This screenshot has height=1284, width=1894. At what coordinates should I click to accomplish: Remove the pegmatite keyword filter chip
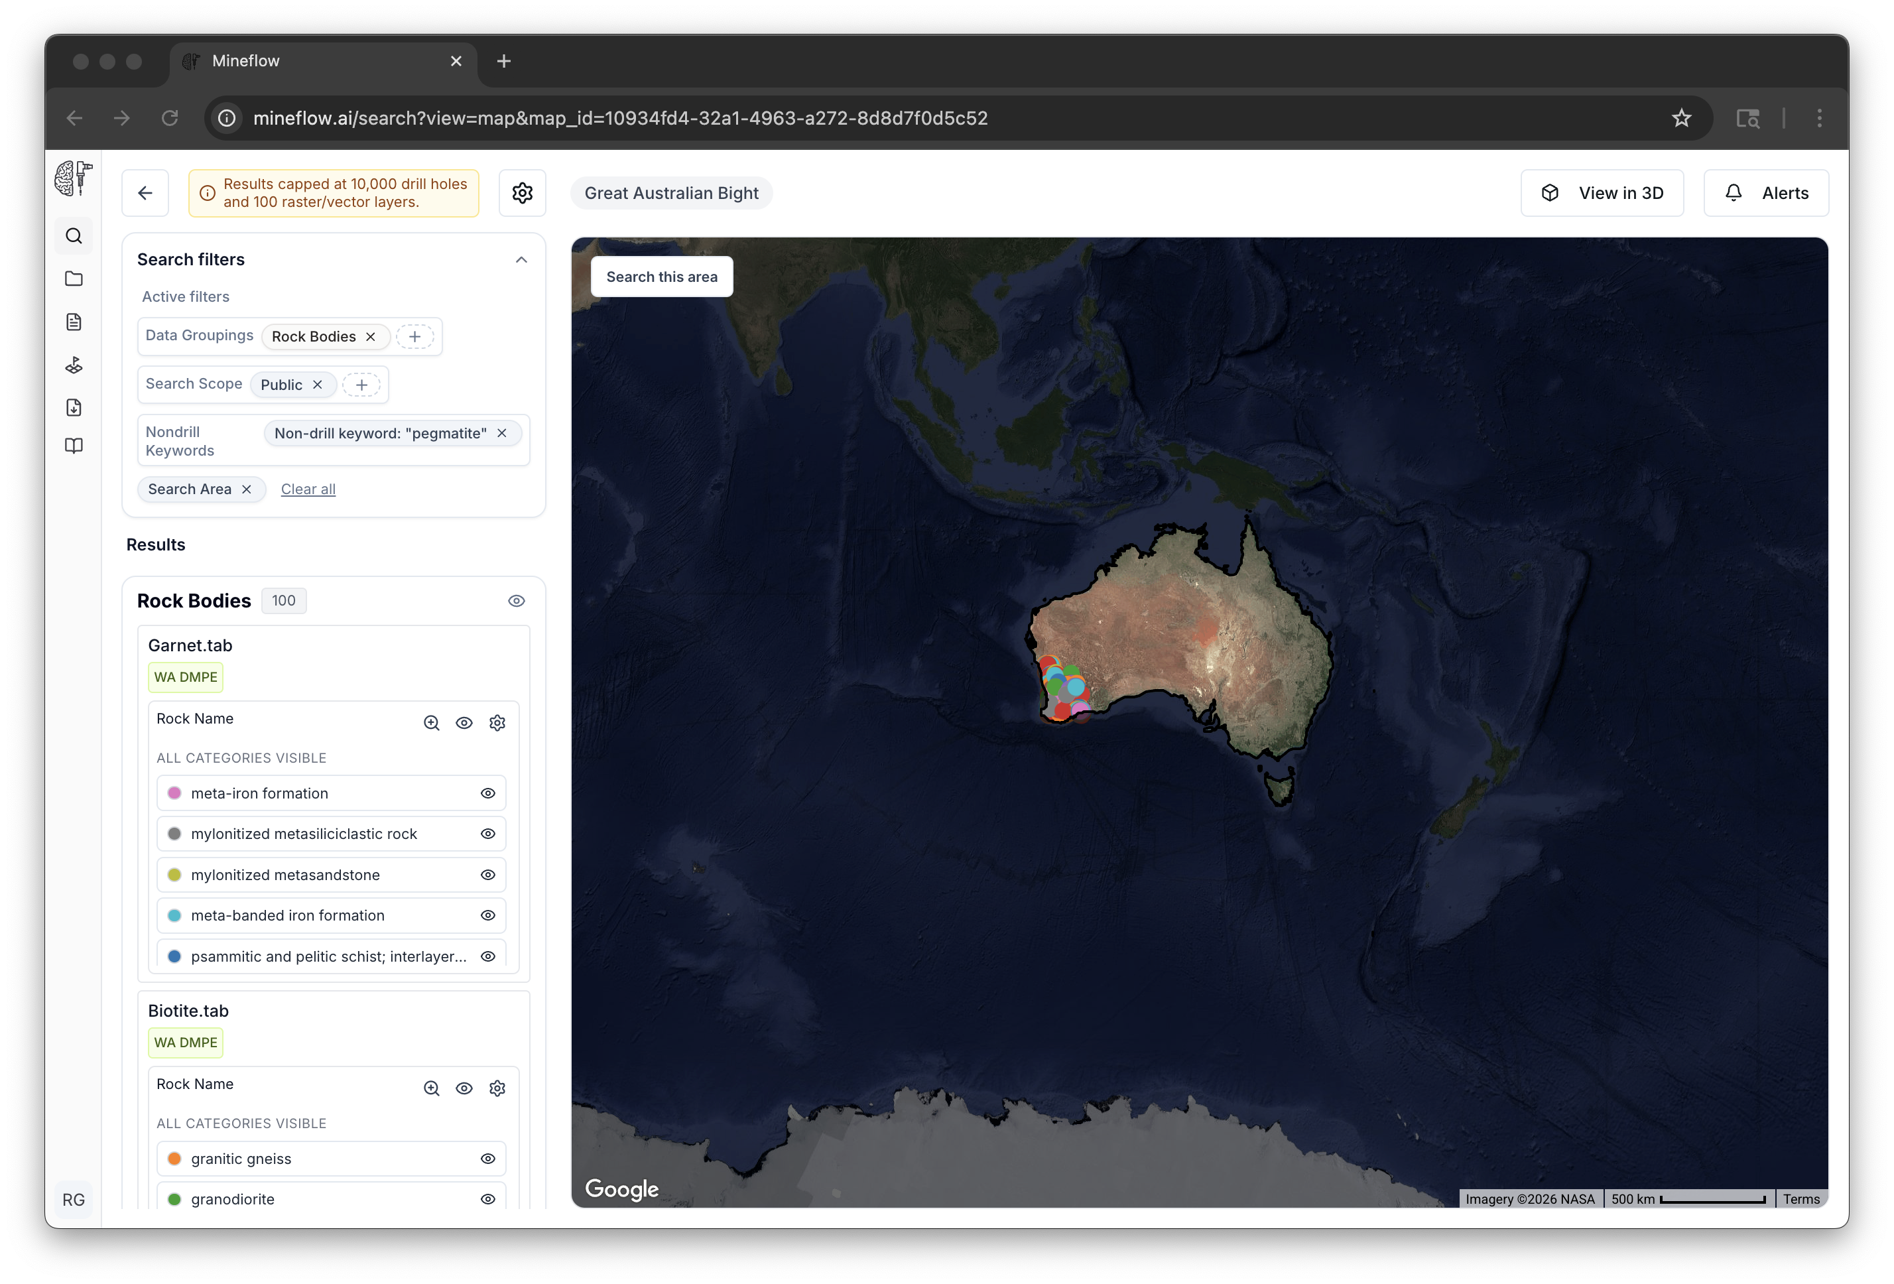[x=502, y=433]
